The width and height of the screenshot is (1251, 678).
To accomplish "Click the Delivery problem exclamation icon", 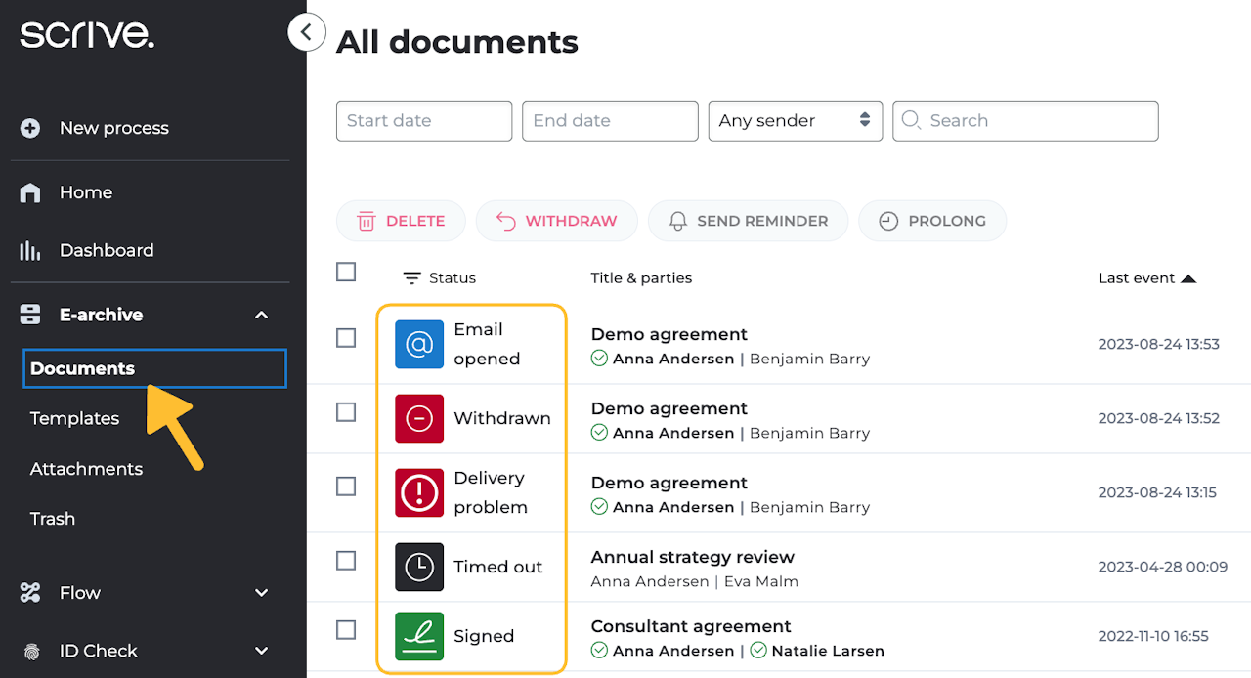I will 419,492.
